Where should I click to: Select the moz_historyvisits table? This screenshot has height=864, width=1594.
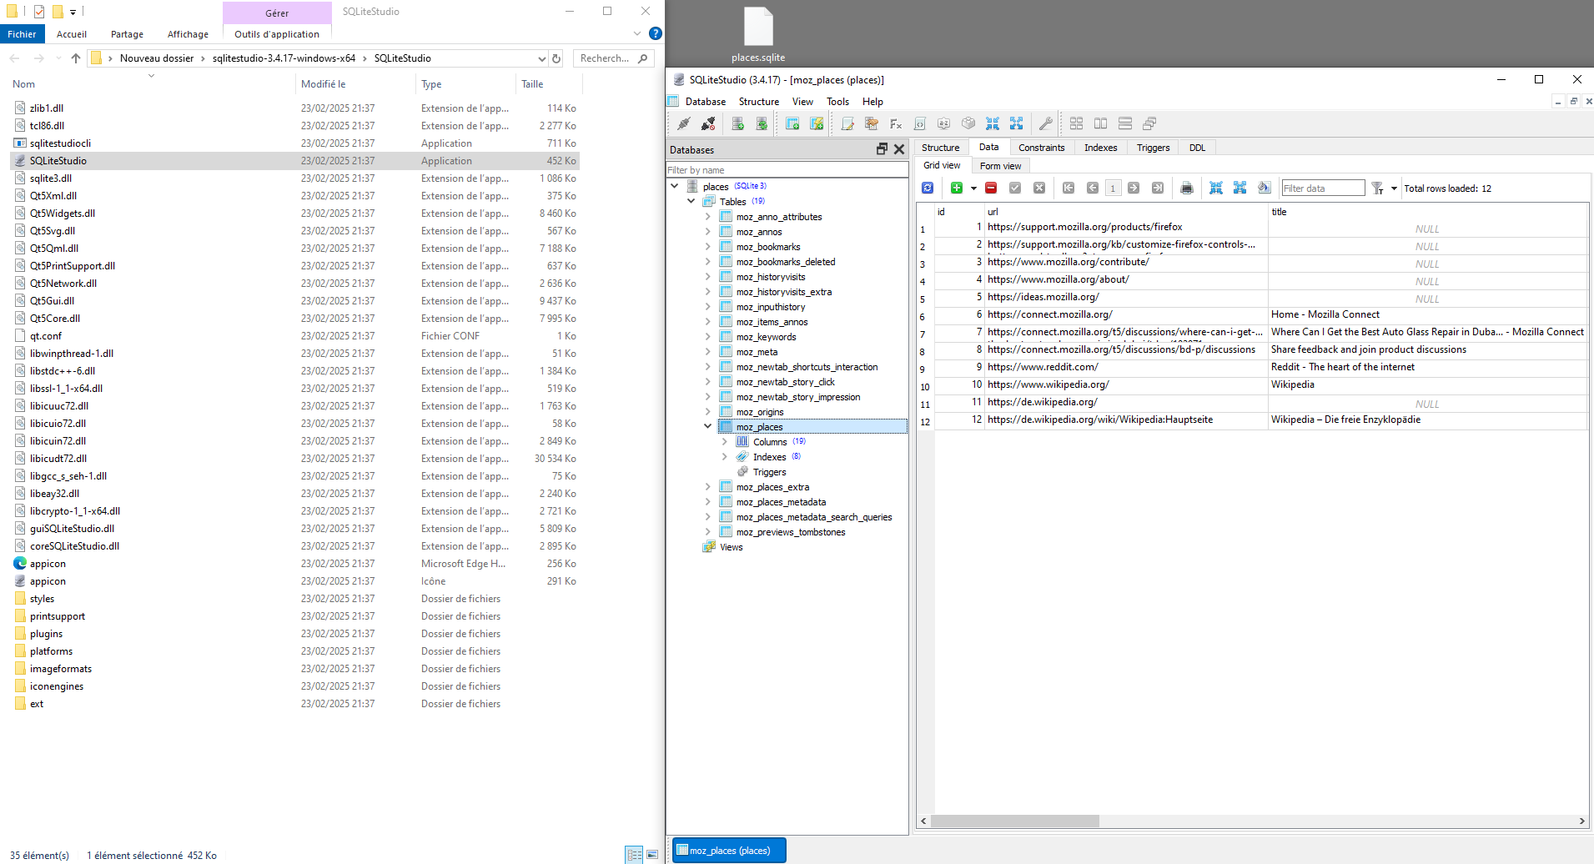(x=770, y=277)
